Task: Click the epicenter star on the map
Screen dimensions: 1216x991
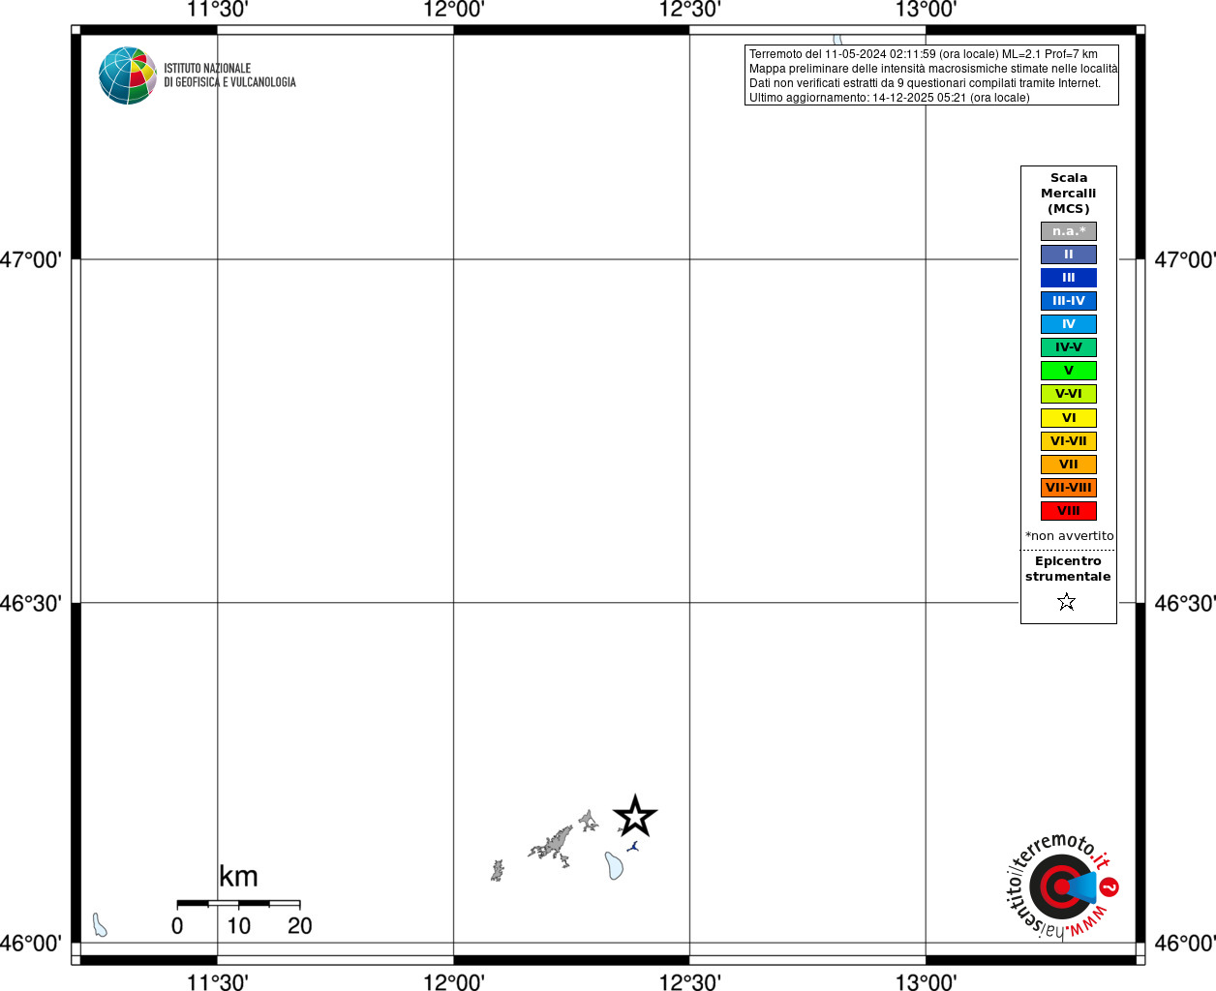Action: (635, 816)
